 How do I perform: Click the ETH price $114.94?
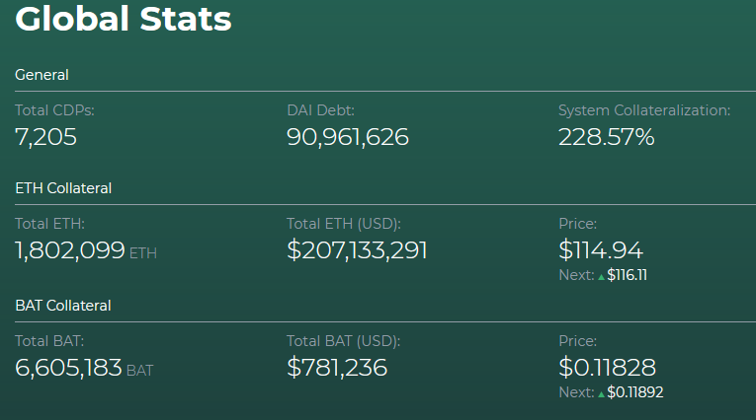[601, 250]
